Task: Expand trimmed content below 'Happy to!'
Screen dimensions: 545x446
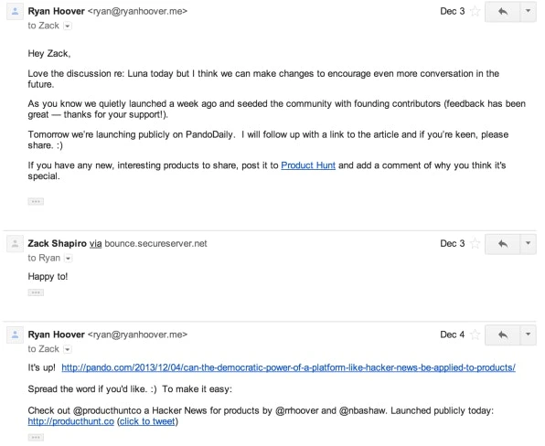Action: 36,292
